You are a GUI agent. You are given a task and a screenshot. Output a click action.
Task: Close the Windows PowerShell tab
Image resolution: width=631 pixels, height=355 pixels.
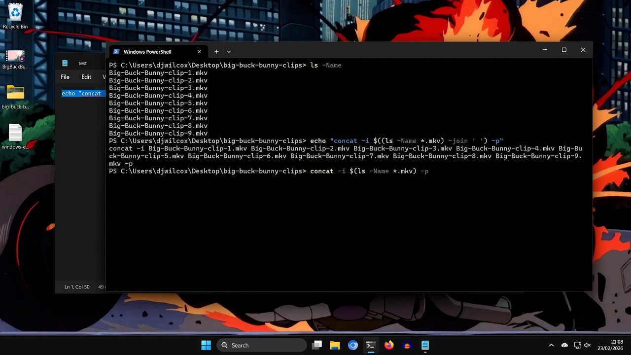(199, 52)
